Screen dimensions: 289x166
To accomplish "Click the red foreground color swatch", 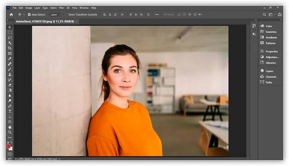I will (8, 146).
